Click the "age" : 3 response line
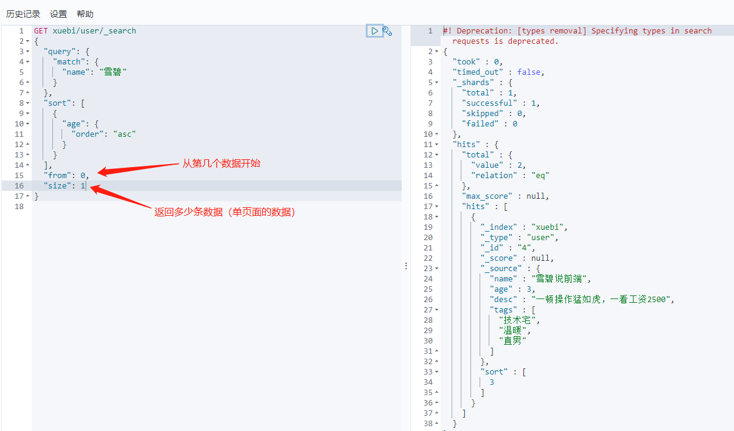Image resolution: width=734 pixels, height=431 pixels. click(512, 289)
